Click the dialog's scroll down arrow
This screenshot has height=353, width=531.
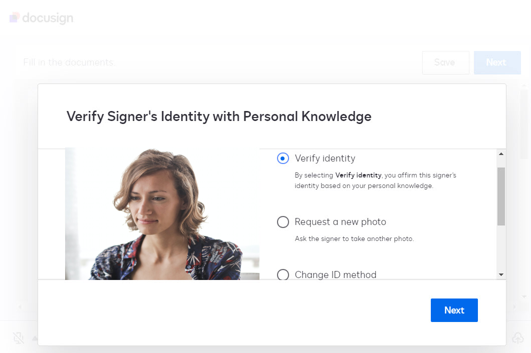pyautogui.click(x=501, y=274)
